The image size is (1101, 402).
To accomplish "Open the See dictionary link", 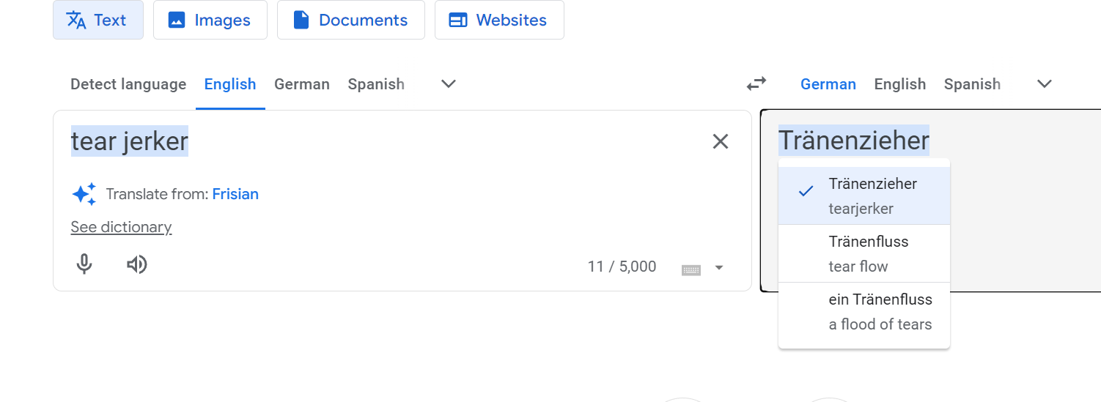I will pyautogui.click(x=121, y=227).
